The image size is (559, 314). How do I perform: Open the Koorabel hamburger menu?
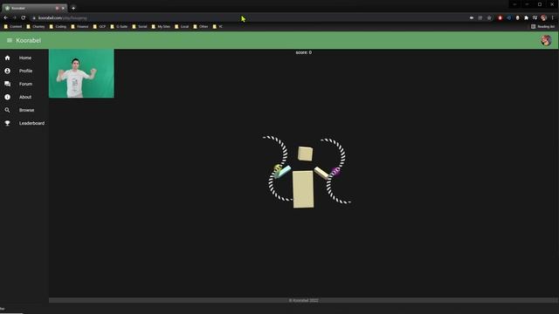[x=10, y=41]
